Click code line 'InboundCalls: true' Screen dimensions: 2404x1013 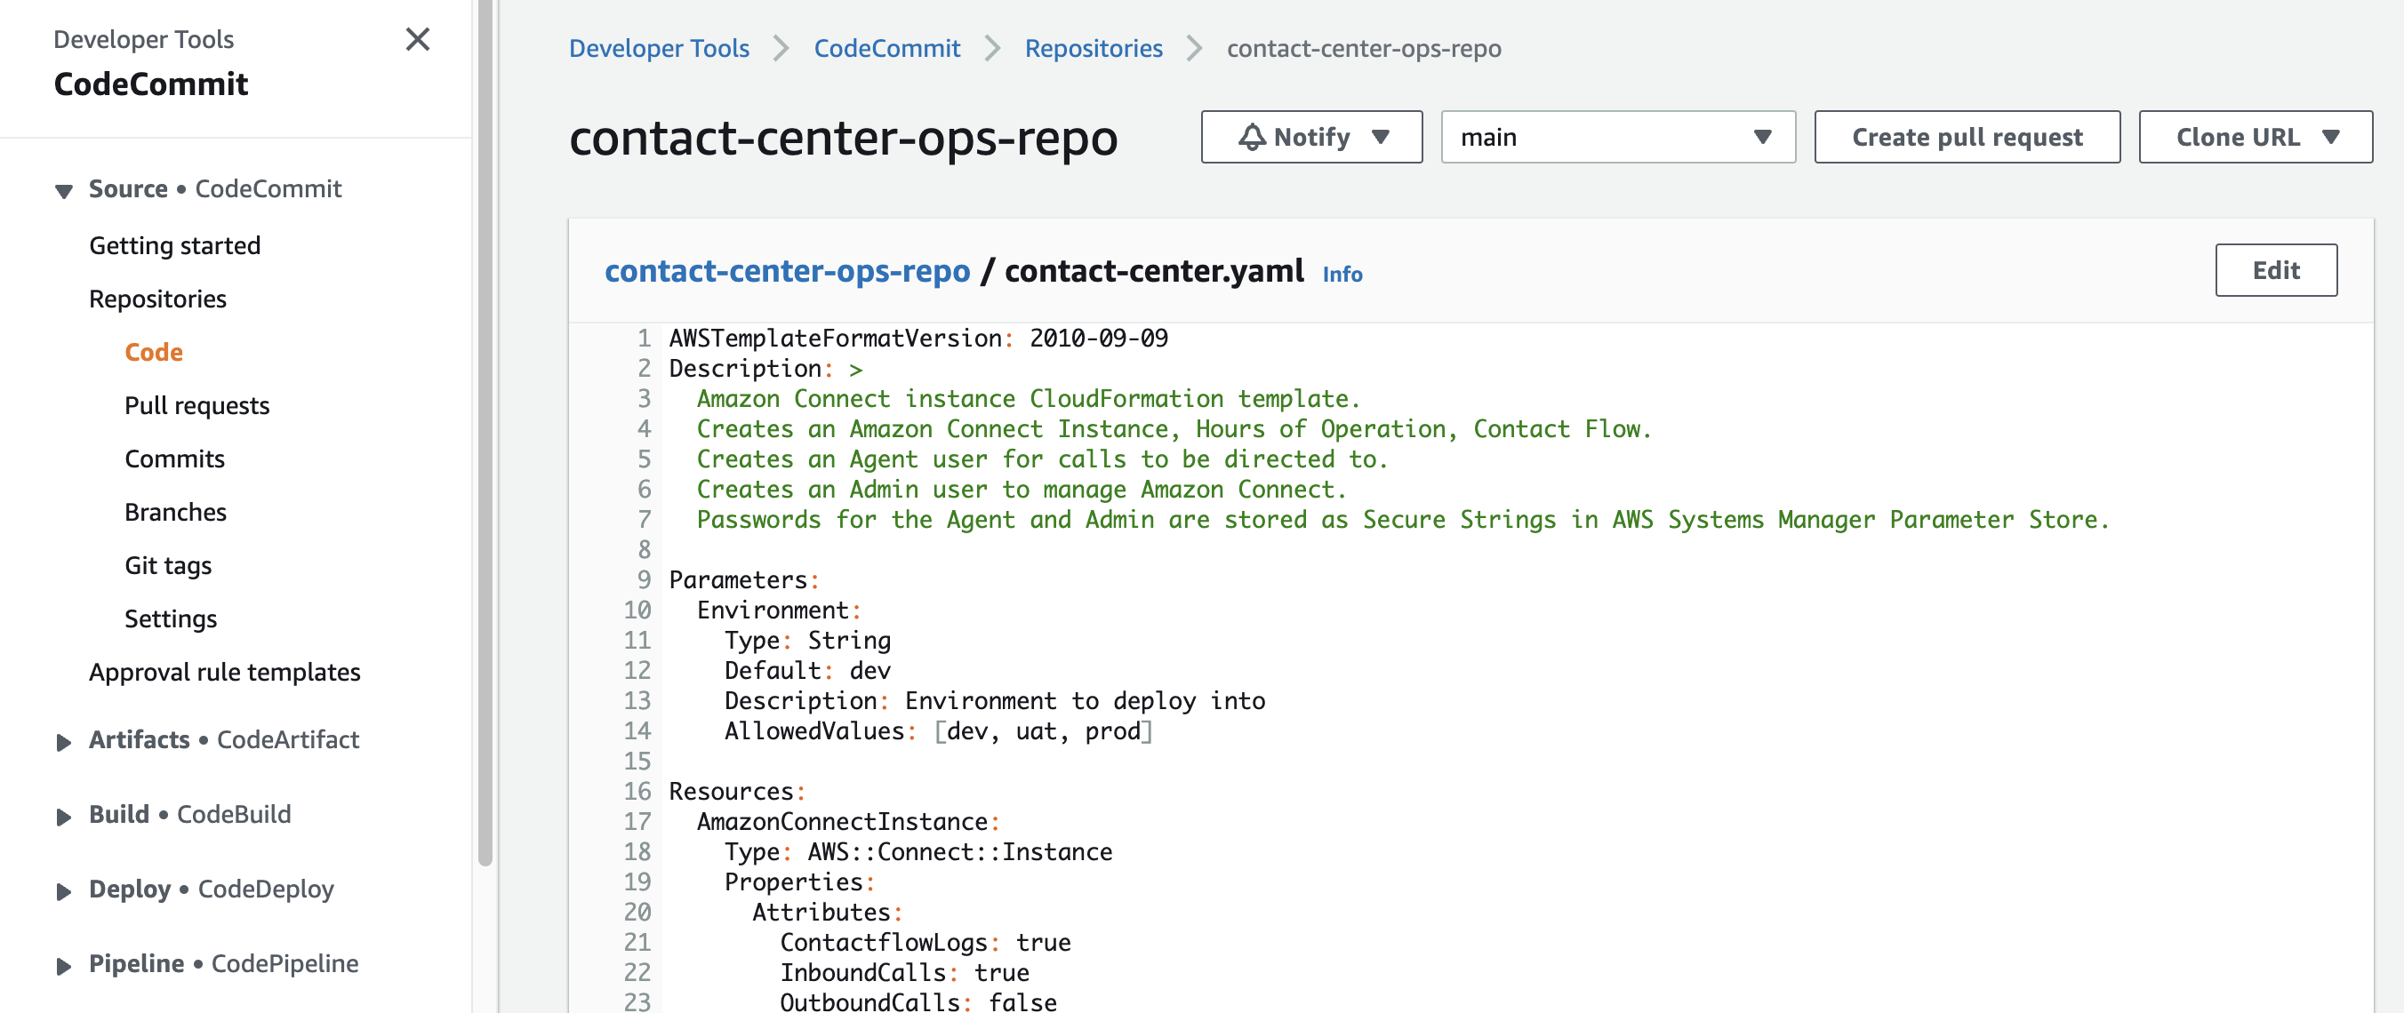[x=904, y=972]
